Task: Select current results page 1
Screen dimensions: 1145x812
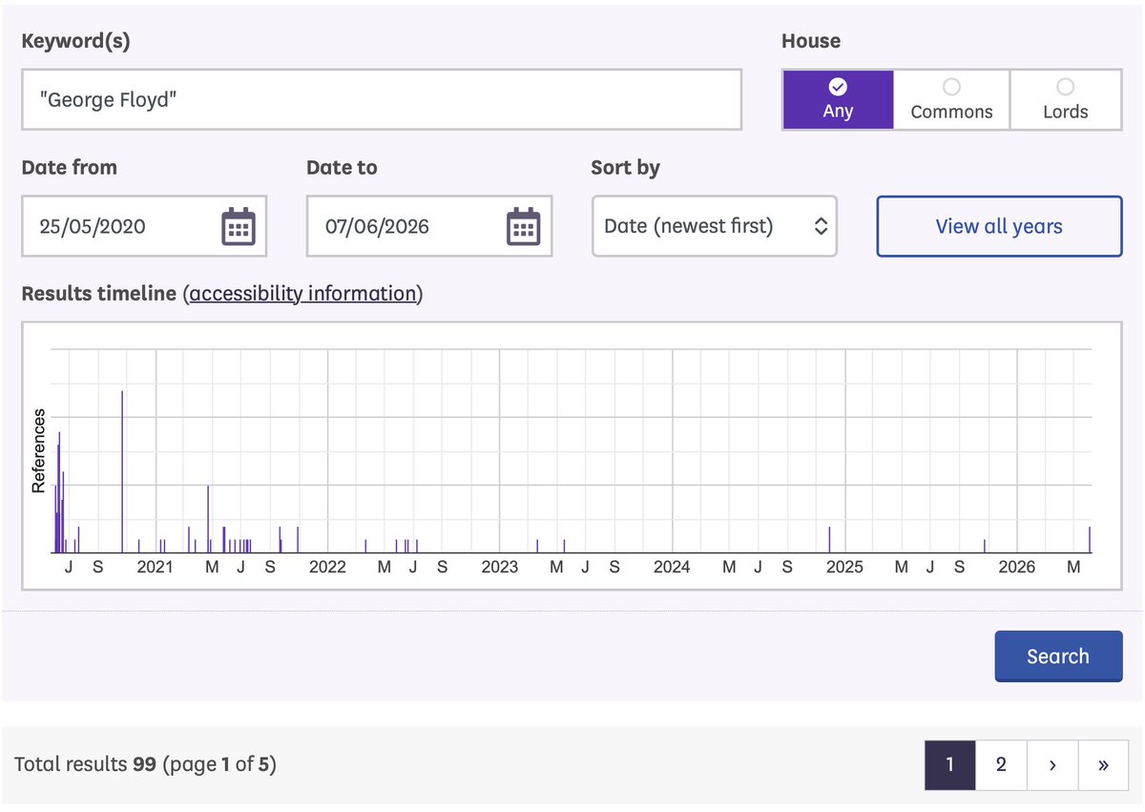Action: click(x=950, y=765)
